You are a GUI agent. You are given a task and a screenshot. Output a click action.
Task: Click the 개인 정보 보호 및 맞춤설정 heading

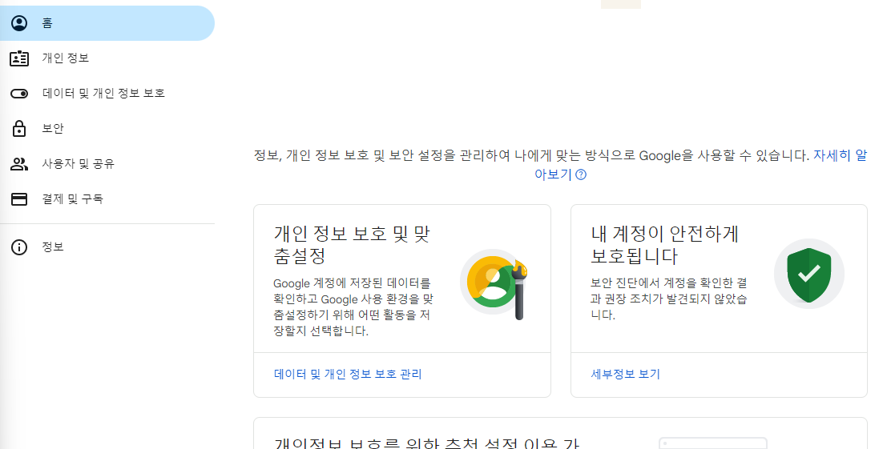(352, 245)
